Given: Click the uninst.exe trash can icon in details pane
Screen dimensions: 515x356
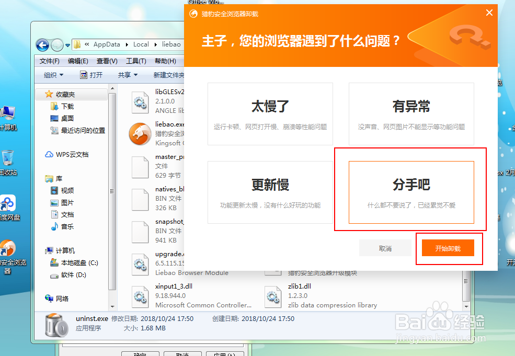Looking at the screenshot, I should coord(56,325).
